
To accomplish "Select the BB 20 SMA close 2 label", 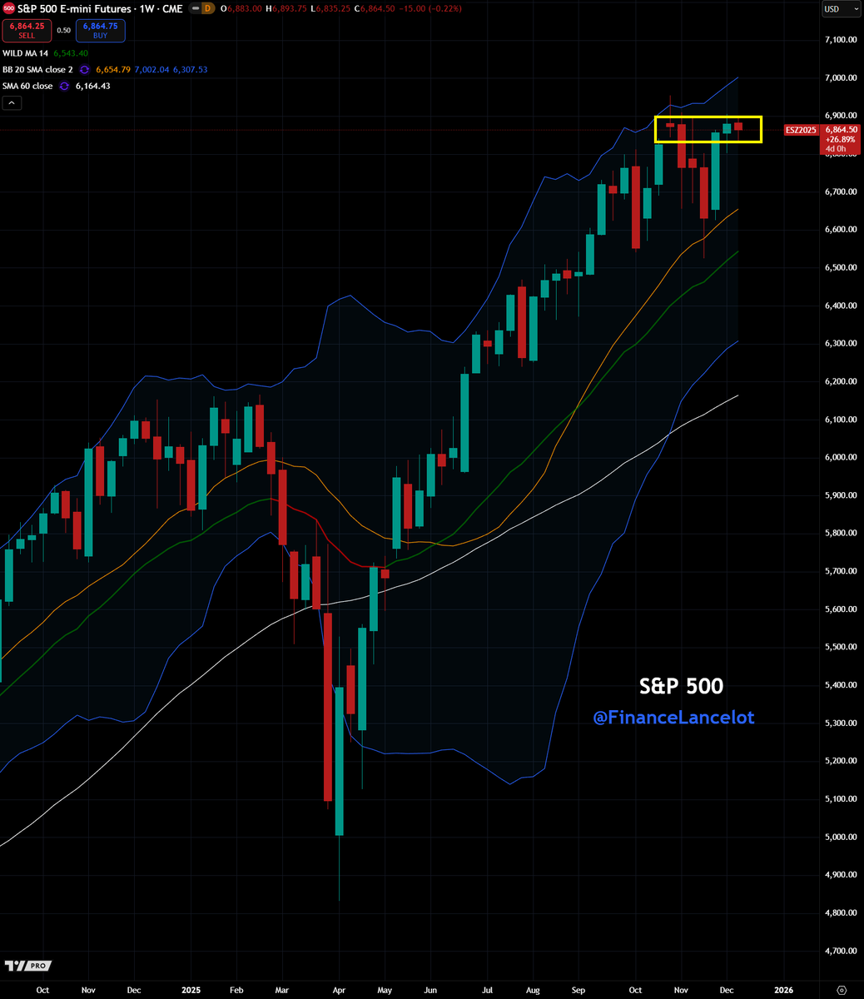I will click(x=39, y=70).
